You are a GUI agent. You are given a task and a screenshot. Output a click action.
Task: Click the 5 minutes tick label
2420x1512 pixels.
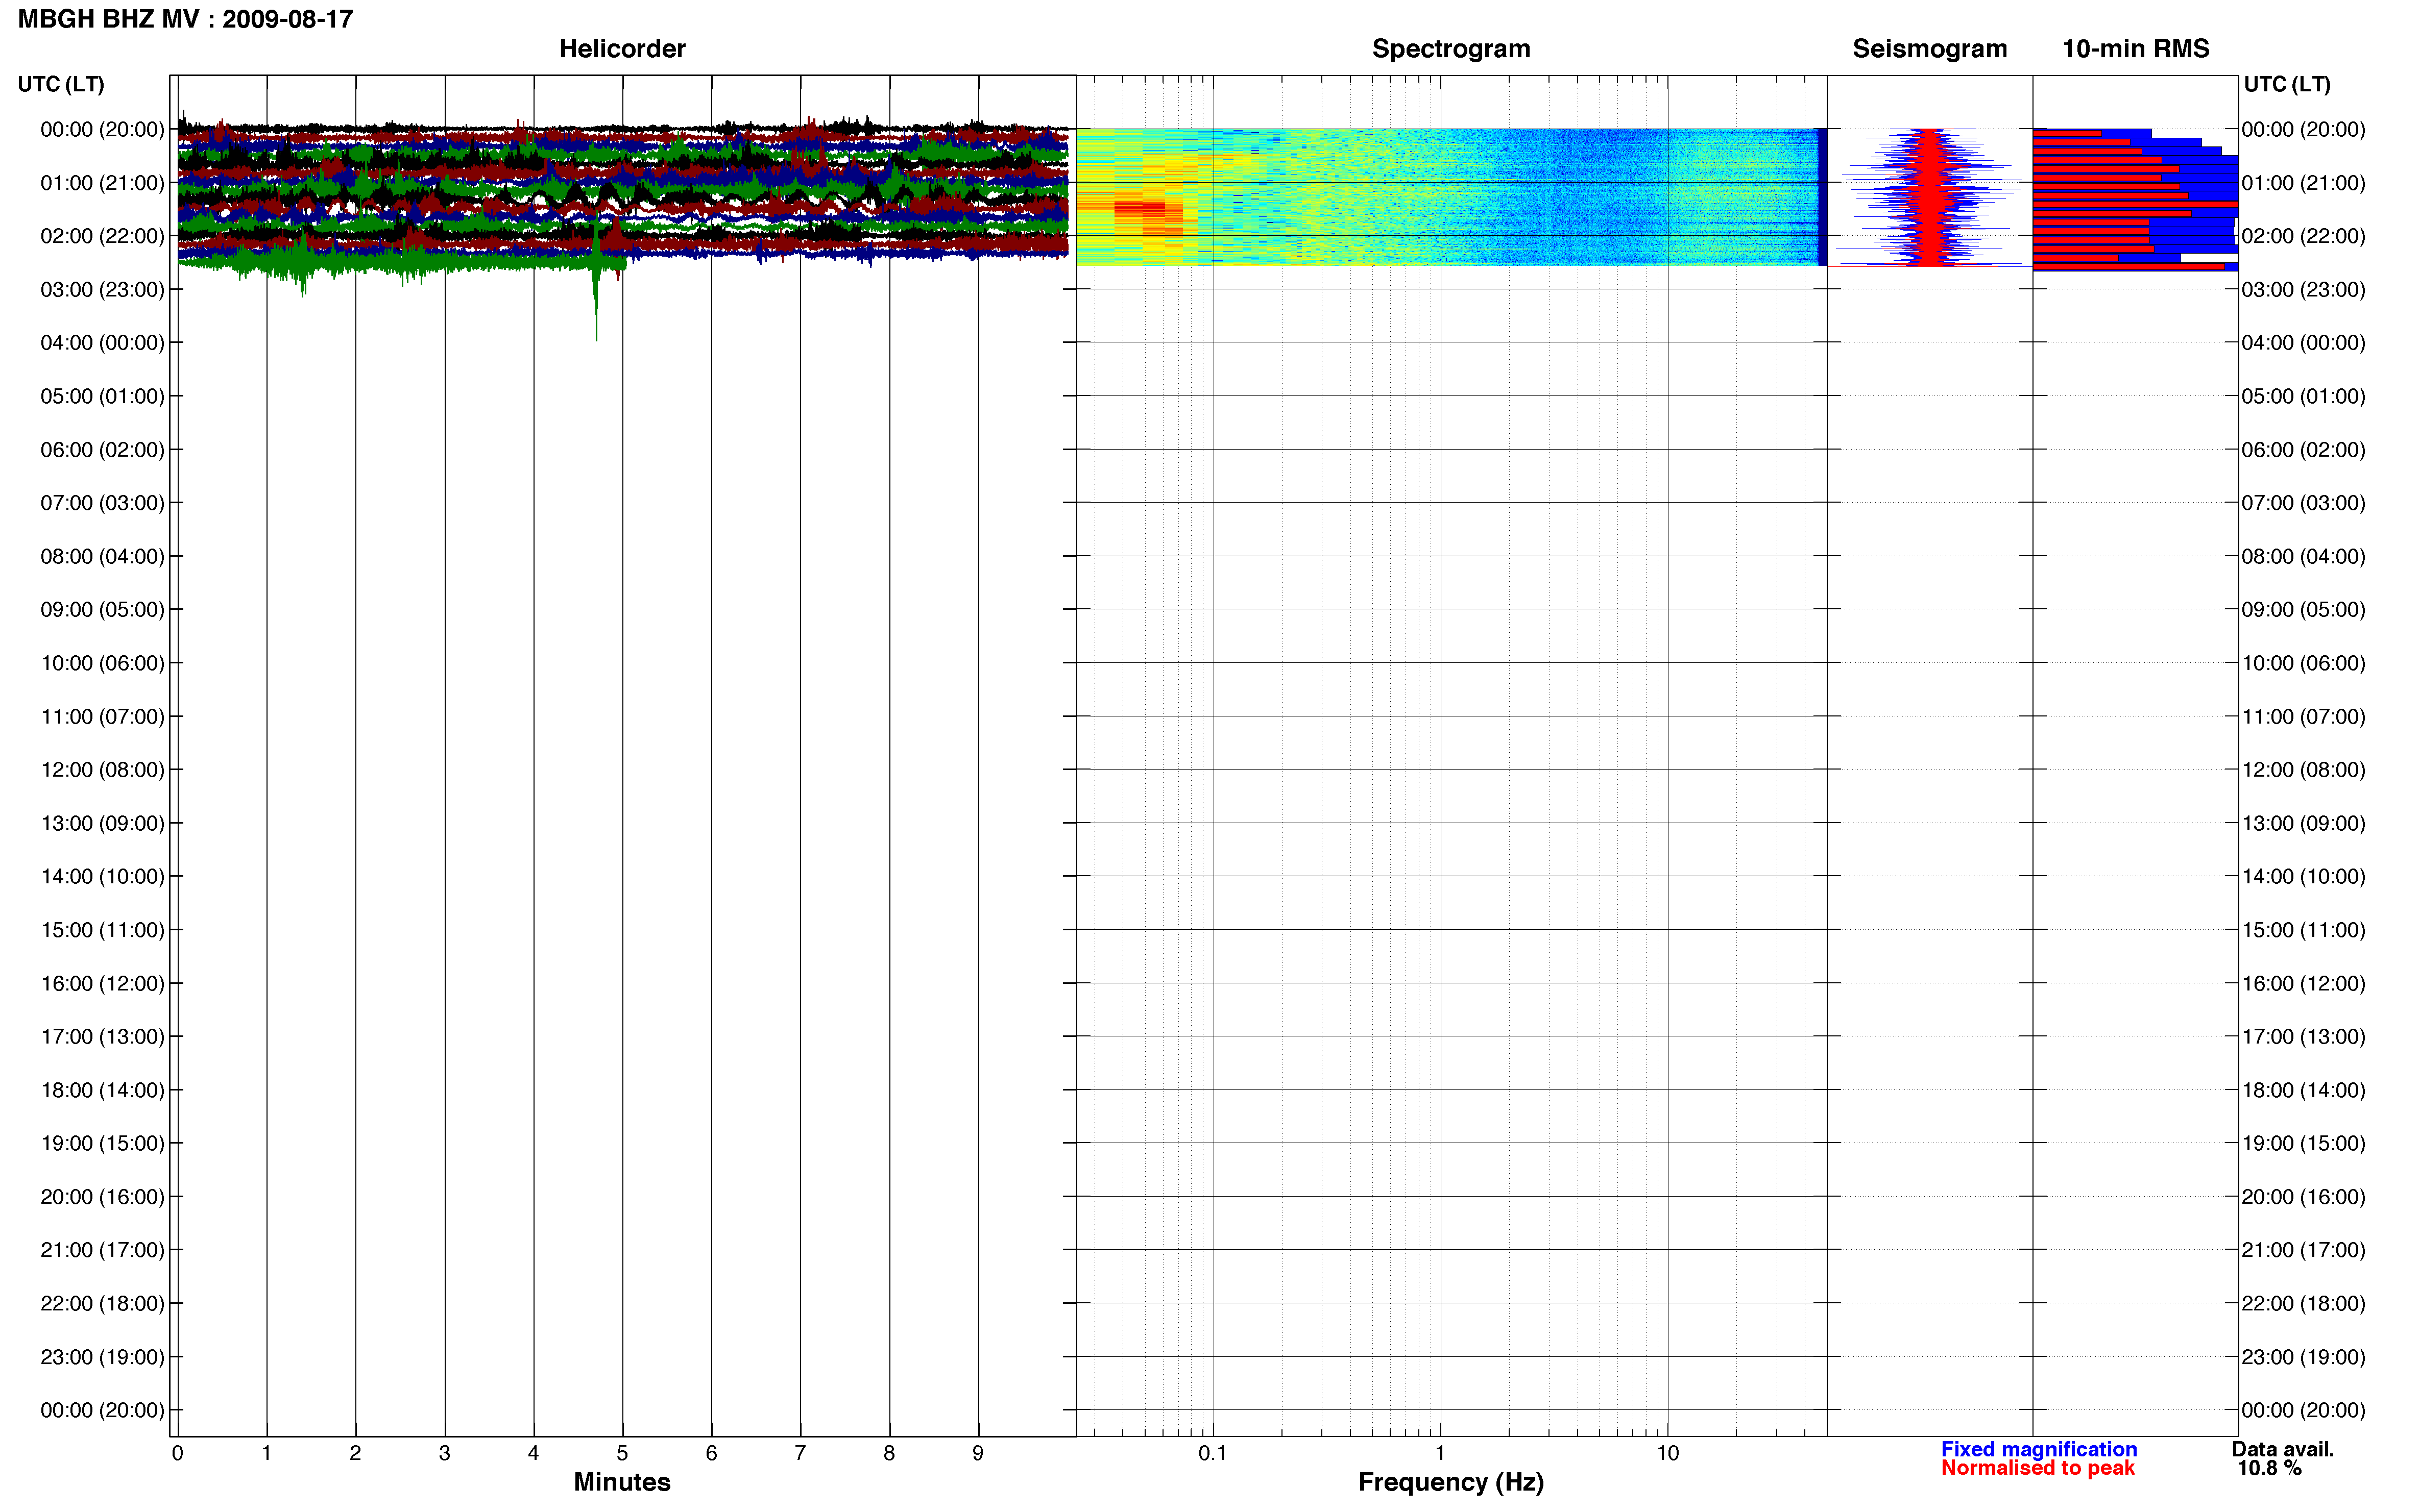click(x=622, y=1453)
